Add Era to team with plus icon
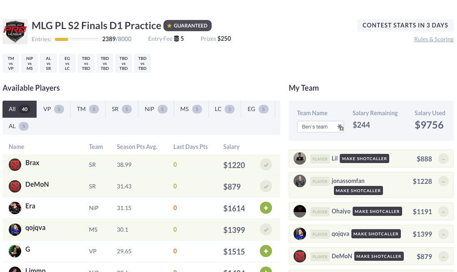 266,208
